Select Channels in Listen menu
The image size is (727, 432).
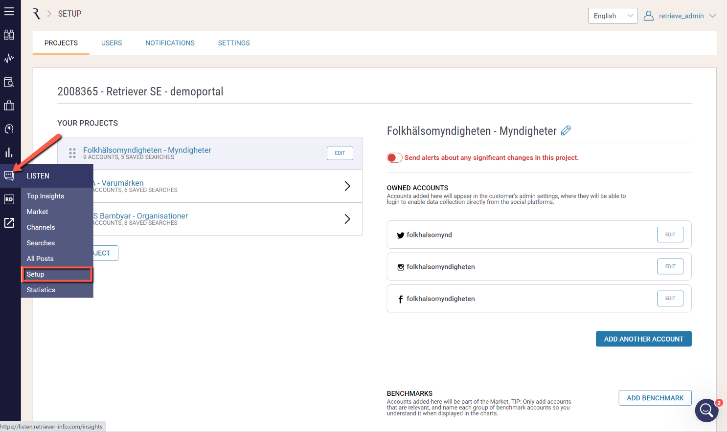pos(57,227)
